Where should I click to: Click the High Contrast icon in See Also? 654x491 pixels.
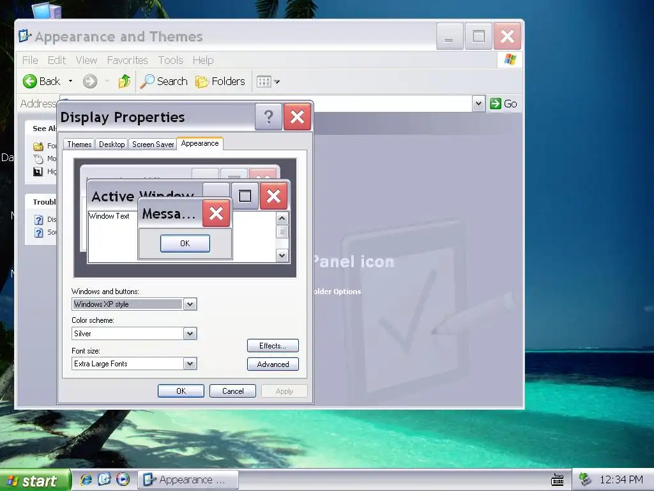pyautogui.click(x=38, y=171)
